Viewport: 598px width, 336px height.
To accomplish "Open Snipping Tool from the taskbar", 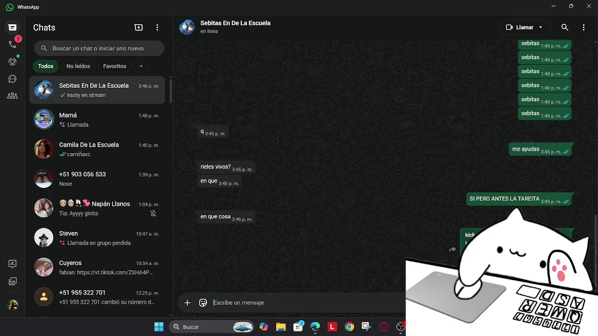I will point(366,327).
